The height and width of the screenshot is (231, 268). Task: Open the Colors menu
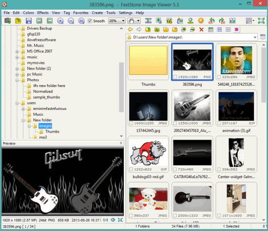pyautogui.click(x=28, y=13)
